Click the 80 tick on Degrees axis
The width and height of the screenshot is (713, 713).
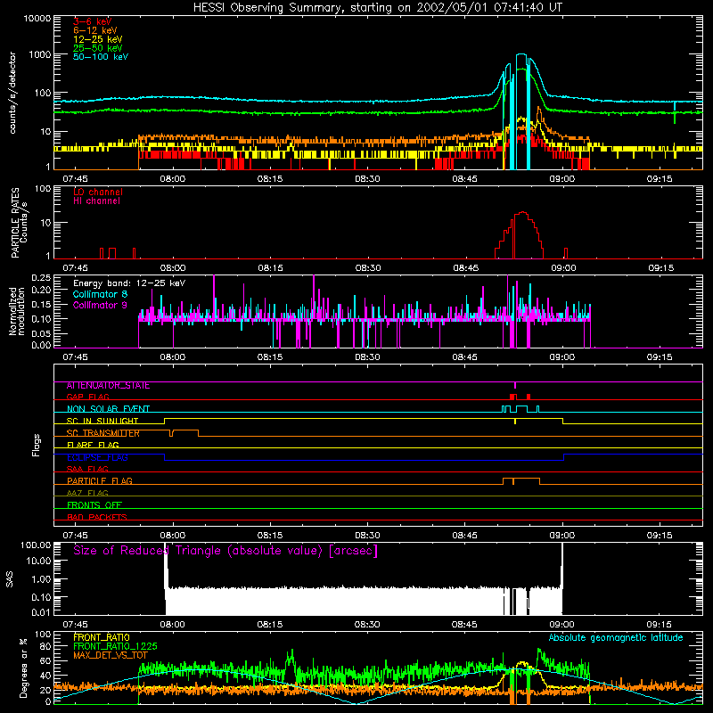[46, 646]
